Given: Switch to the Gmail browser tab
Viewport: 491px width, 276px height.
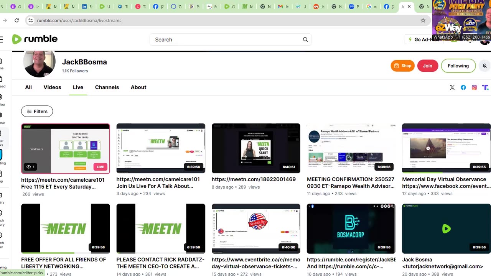Looking at the screenshot, I should click(280, 7).
